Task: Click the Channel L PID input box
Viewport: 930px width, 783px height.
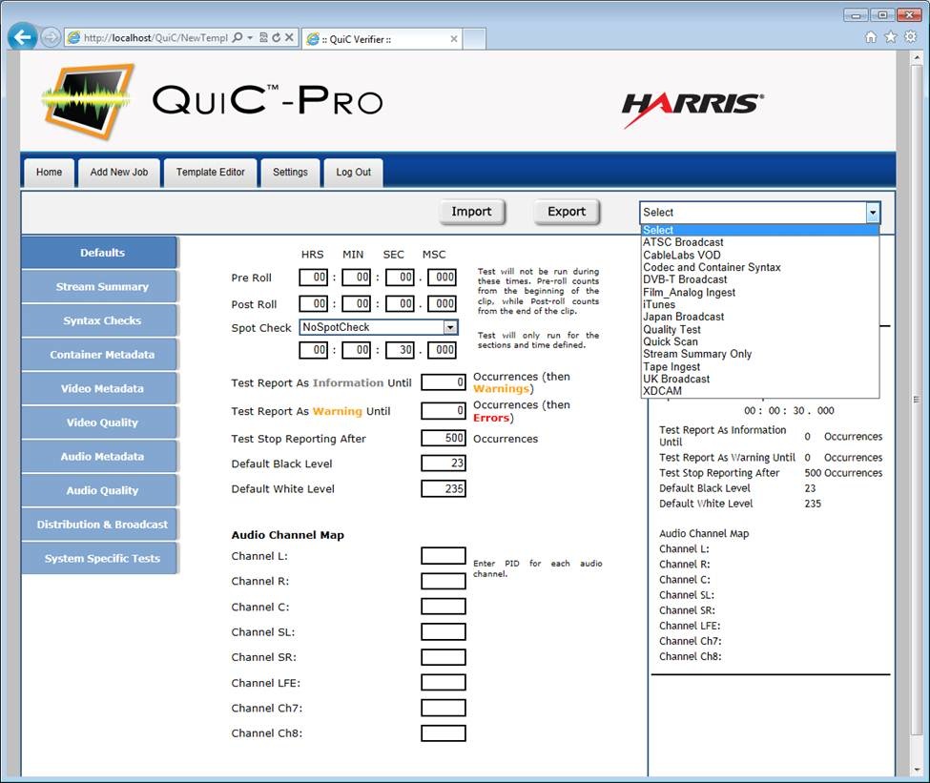Action: 443,556
